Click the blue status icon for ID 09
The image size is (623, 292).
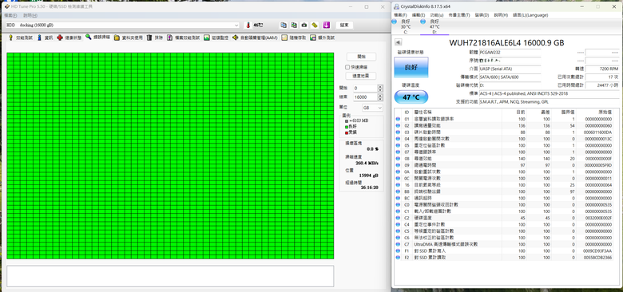click(x=398, y=165)
